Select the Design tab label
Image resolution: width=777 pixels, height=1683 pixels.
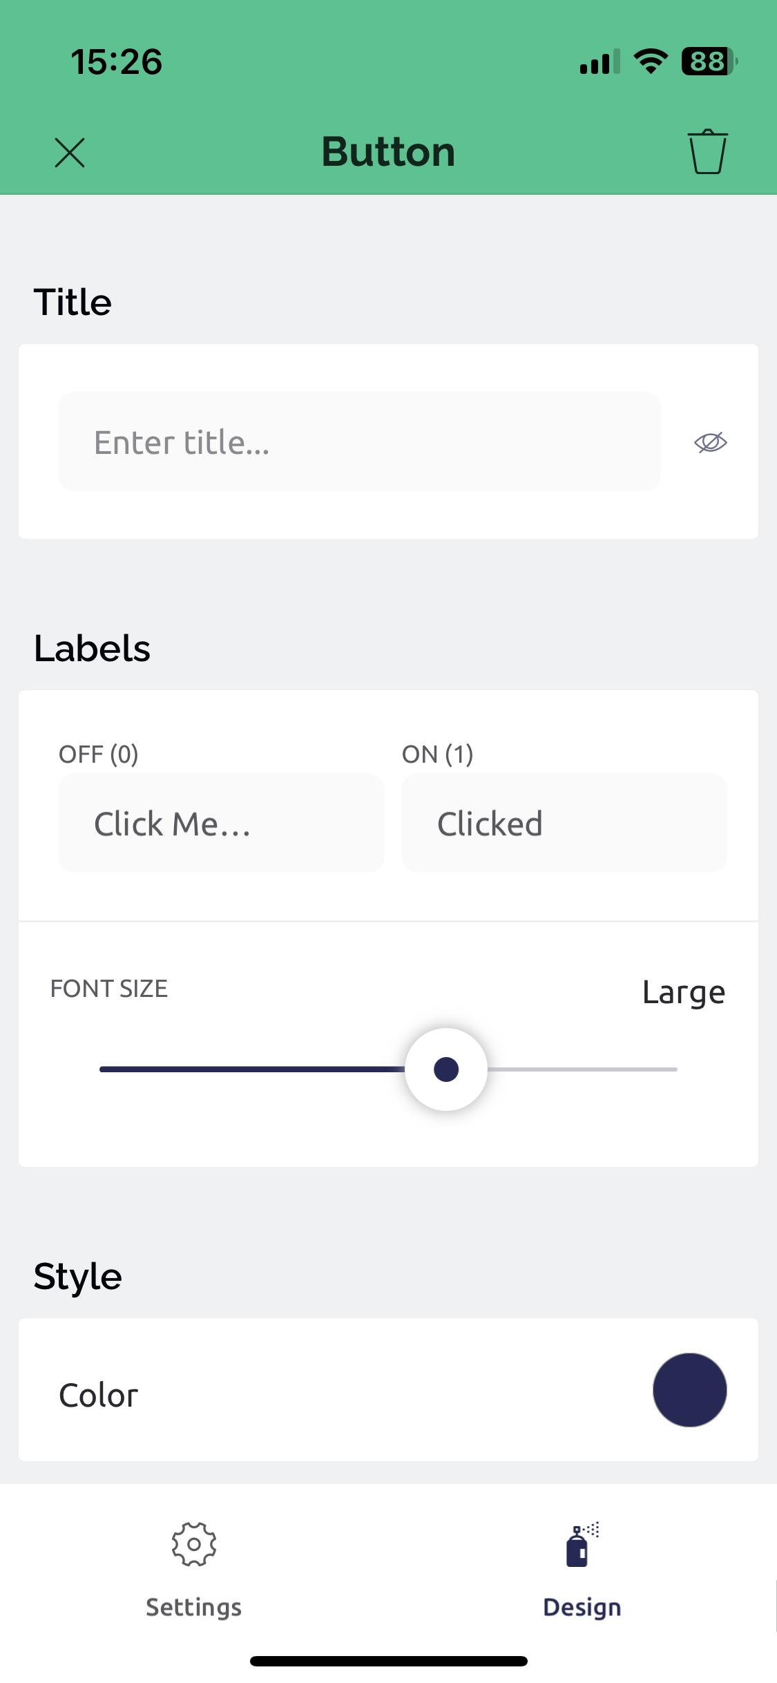582,1607
